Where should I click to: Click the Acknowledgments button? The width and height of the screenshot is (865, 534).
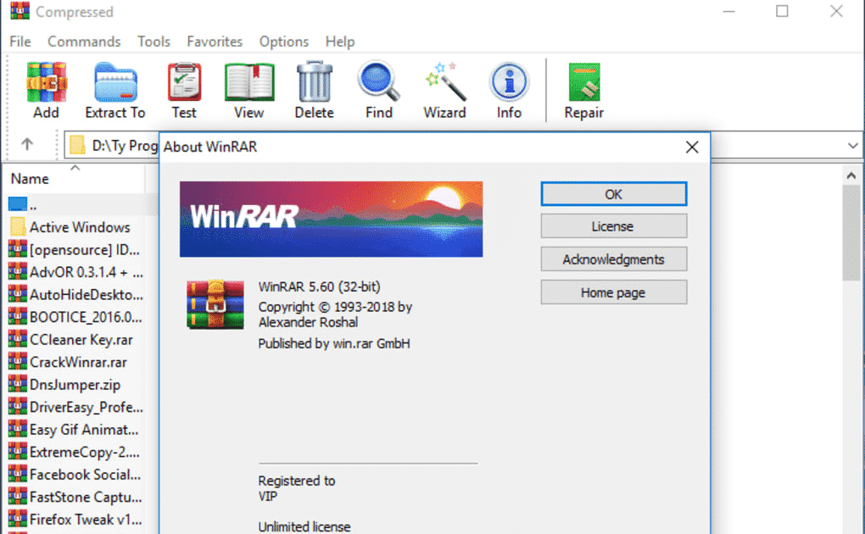click(613, 259)
